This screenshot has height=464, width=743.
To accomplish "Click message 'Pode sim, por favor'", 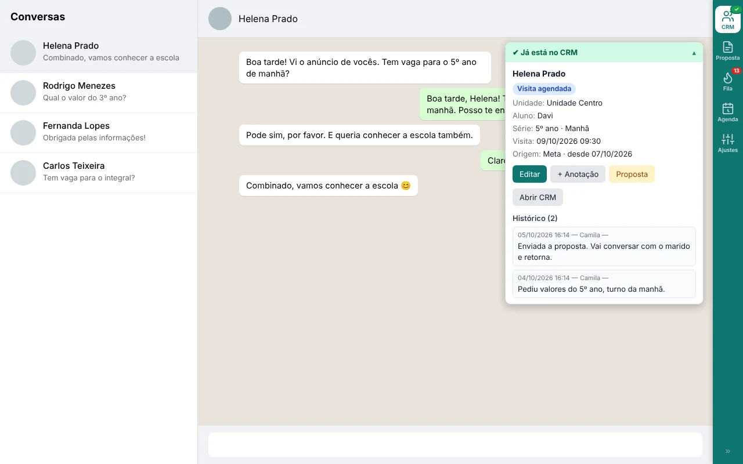I will (x=359, y=135).
